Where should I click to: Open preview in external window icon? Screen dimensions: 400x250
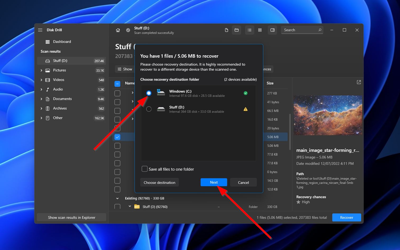(359, 82)
